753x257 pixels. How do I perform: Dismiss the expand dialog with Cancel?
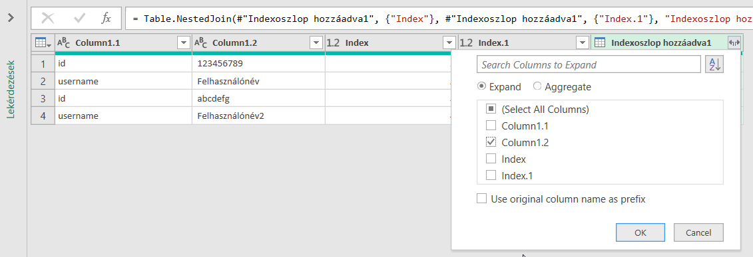pyautogui.click(x=698, y=232)
